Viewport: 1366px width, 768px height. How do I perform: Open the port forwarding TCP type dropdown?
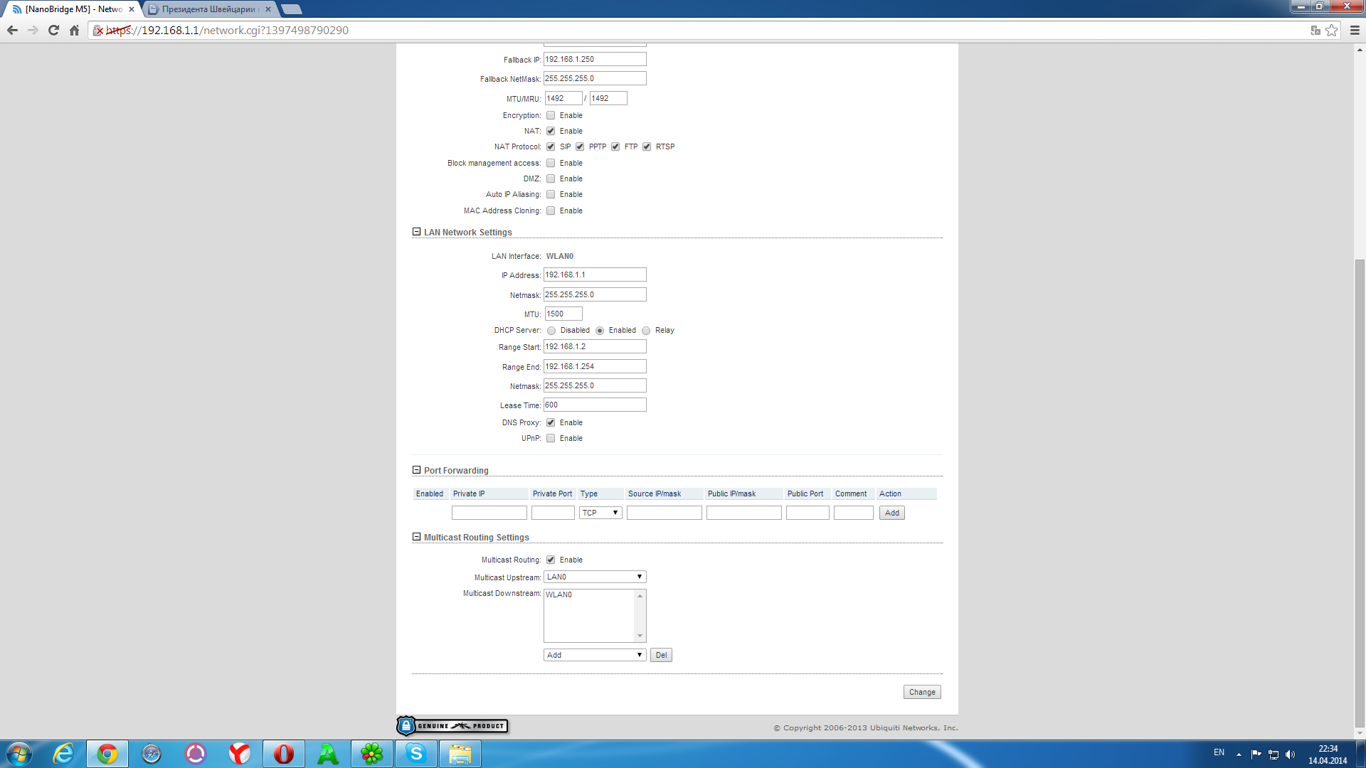(x=600, y=513)
